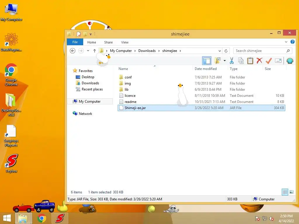
Task: Click shimejiee in the address breadcrumb
Action: [170, 51]
